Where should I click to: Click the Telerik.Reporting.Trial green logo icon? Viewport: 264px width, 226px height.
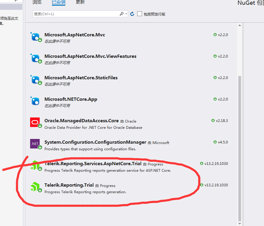click(35, 187)
